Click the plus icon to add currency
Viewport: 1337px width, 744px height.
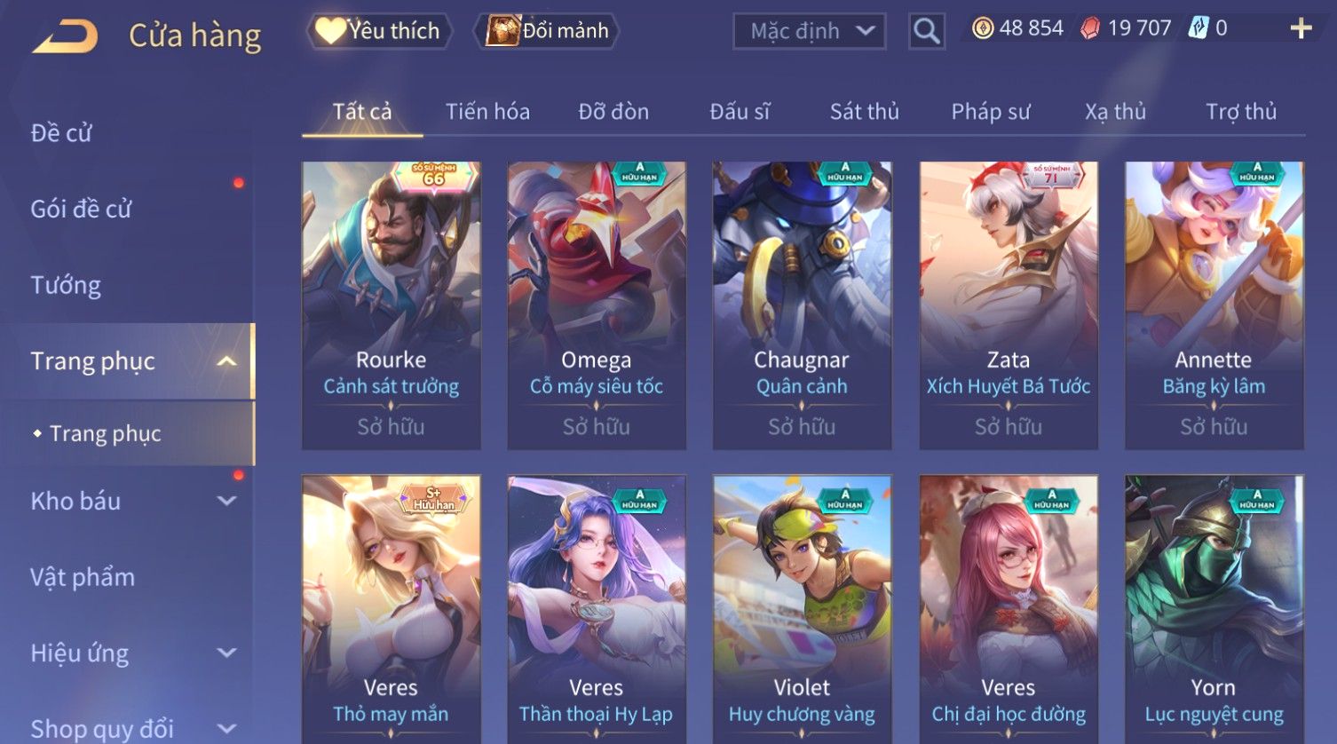(x=1301, y=29)
